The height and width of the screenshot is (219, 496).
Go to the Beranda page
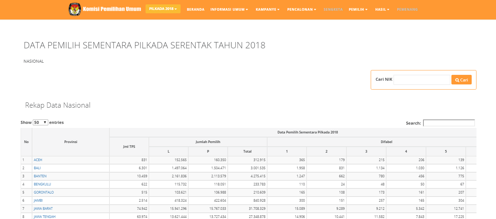click(x=195, y=10)
